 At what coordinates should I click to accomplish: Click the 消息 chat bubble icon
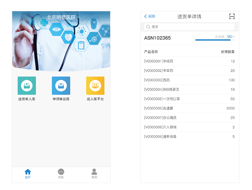click(61, 172)
